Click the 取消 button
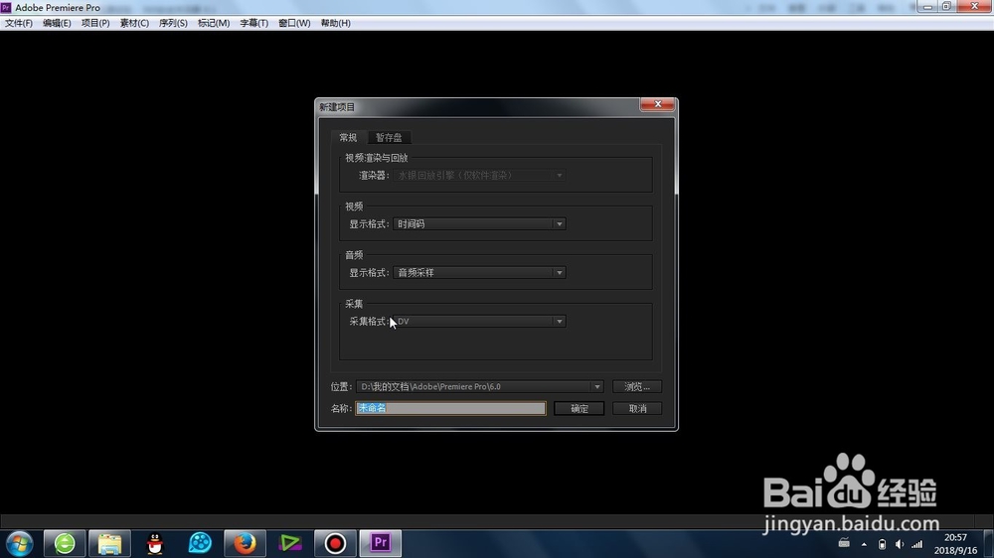 point(637,408)
